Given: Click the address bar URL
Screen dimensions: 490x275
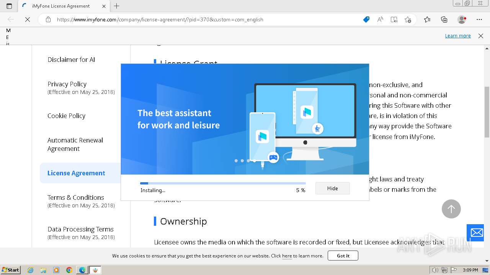Looking at the screenshot, I should 160,19.
